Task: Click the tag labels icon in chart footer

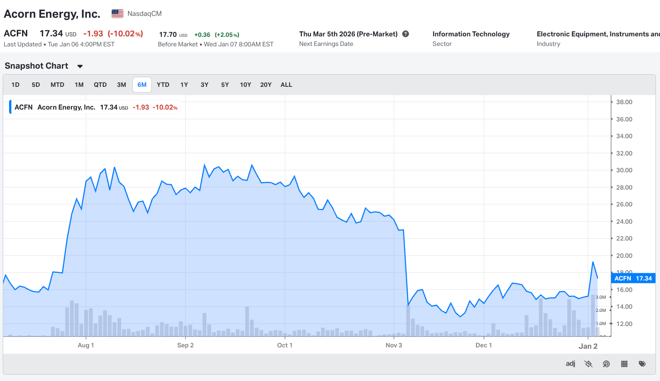Action: tap(642, 364)
